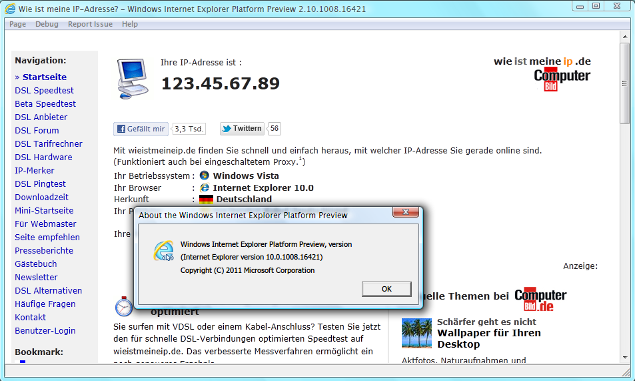The height and width of the screenshot is (381, 635).
Task: Open the Newsletter link
Action: [36, 278]
